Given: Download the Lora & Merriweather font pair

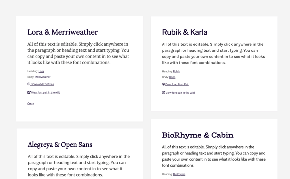Looking at the screenshot, I should pyautogui.click(x=42, y=84).
